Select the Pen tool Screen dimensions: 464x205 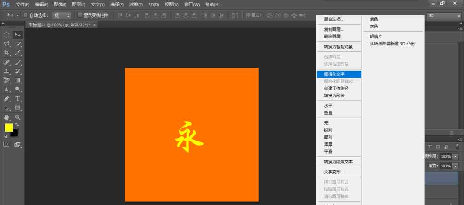(x=7, y=98)
